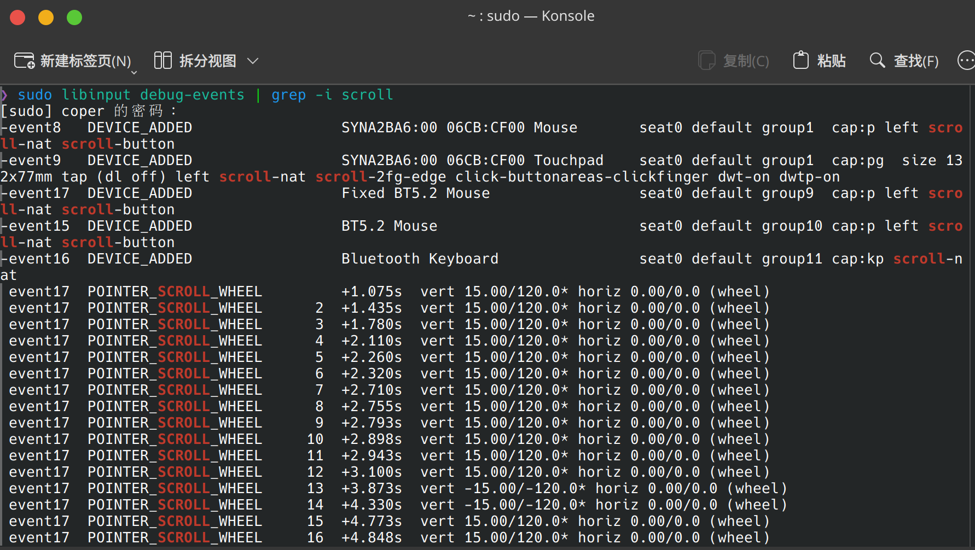
Task: Click 'click-buttonareas-clickfinger' in touchpad line
Action: [582, 177]
